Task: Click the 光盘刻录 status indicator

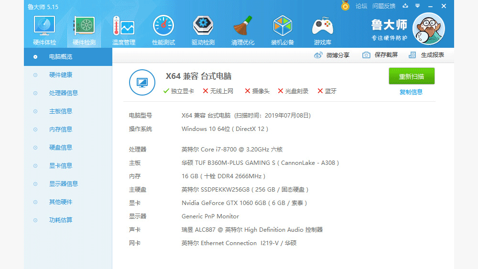Action: pos(293,91)
